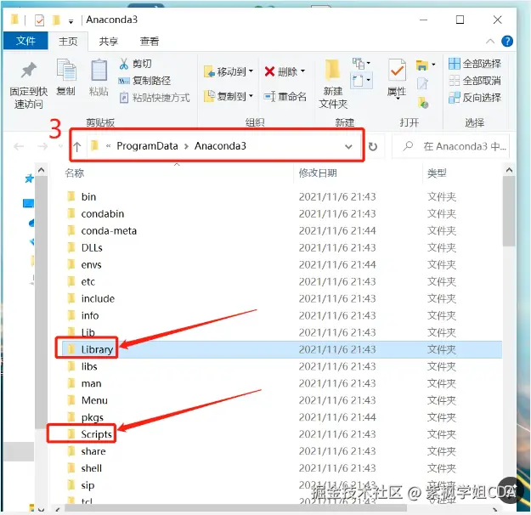
Task: Paste shortcut button
Action: tap(155, 98)
